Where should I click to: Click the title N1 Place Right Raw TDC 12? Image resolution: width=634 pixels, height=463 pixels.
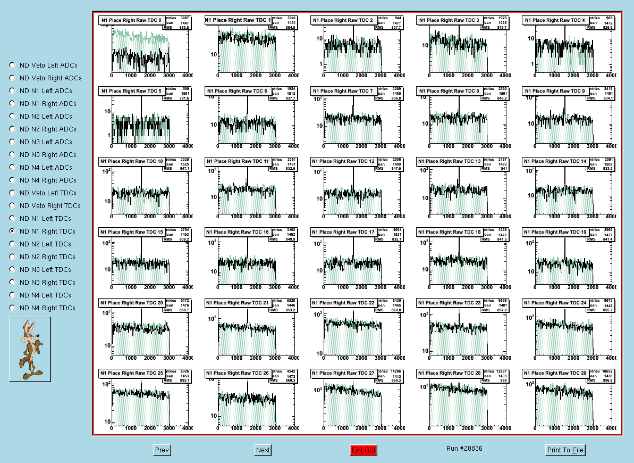(344, 161)
